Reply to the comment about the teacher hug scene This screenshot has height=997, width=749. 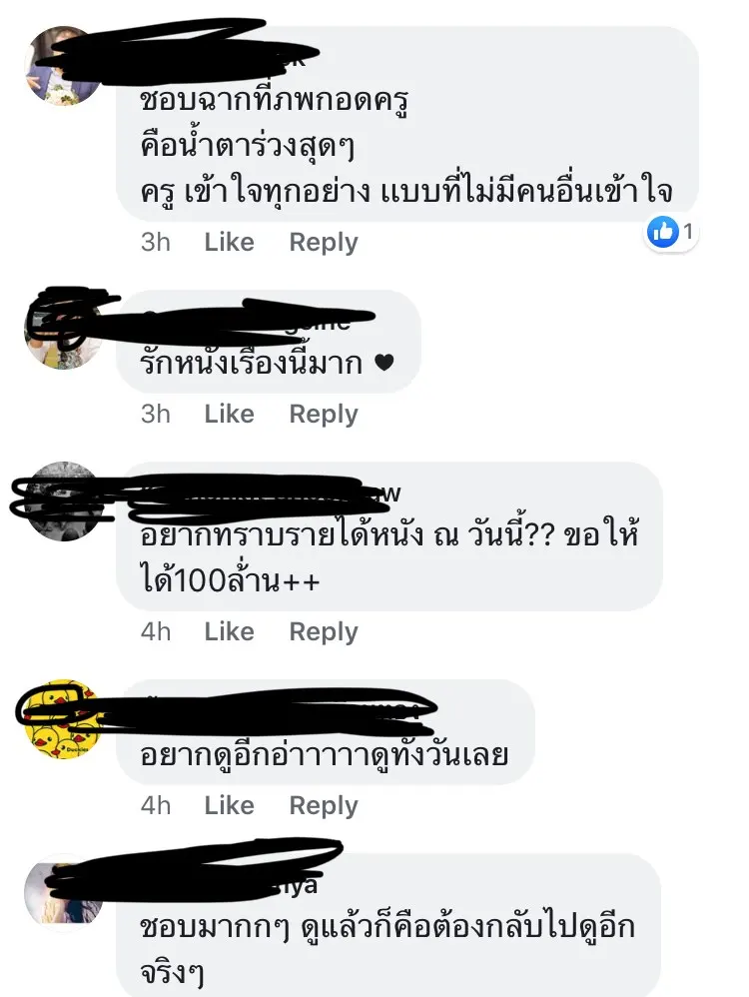(x=323, y=242)
